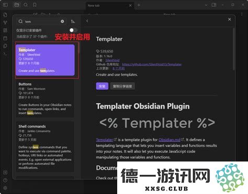Viewport: 248px width, 194px height.
Task: Open the Templater GitHub repository link
Action: [x=152, y=64]
